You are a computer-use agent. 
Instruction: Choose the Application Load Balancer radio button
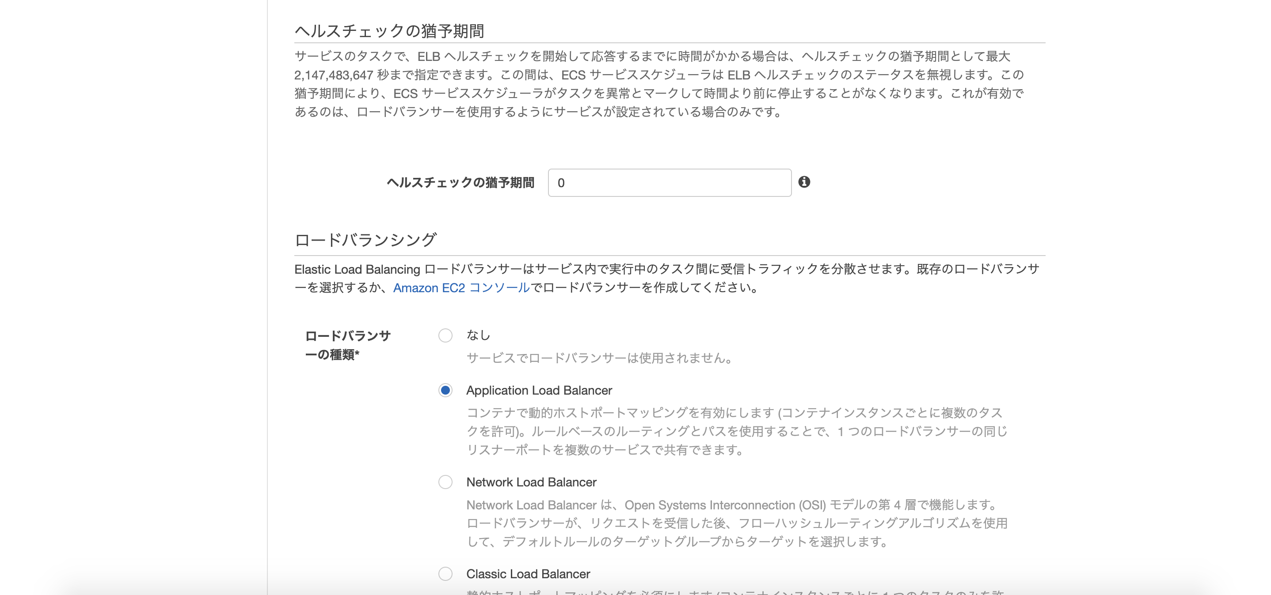pos(445,391)
